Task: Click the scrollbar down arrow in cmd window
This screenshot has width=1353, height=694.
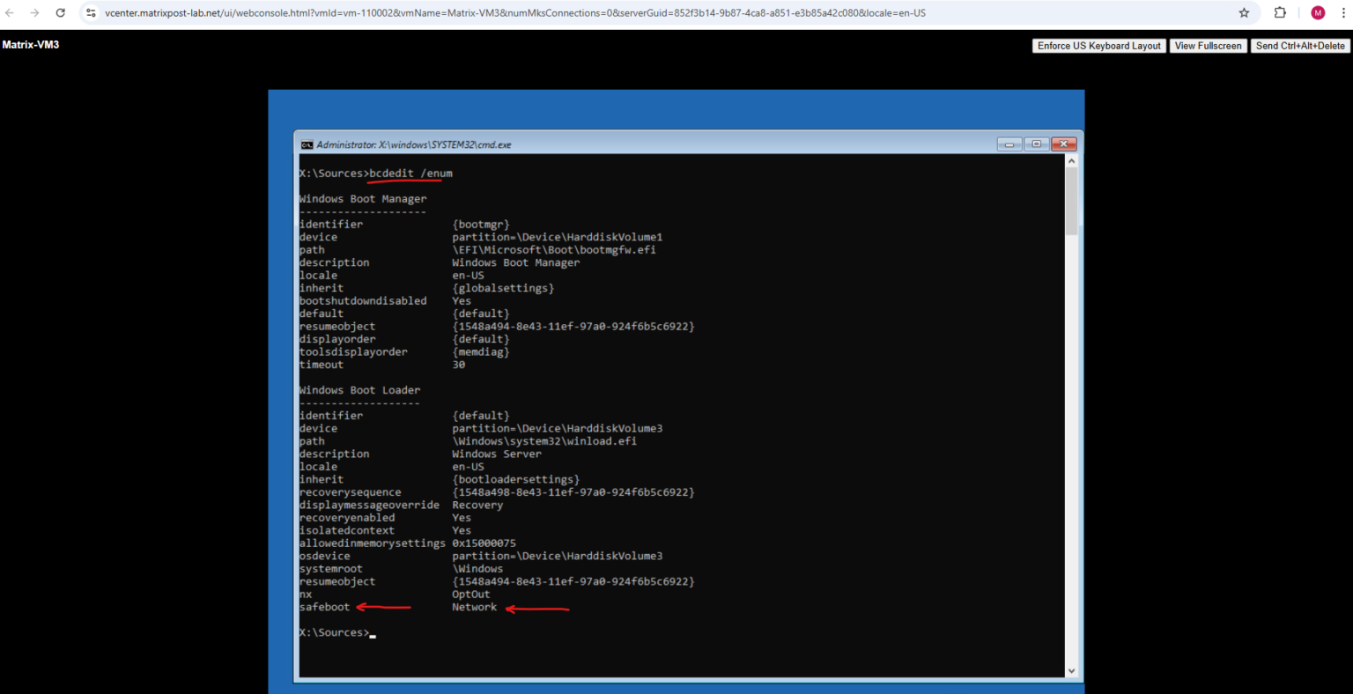Action: pos(1071,670)
